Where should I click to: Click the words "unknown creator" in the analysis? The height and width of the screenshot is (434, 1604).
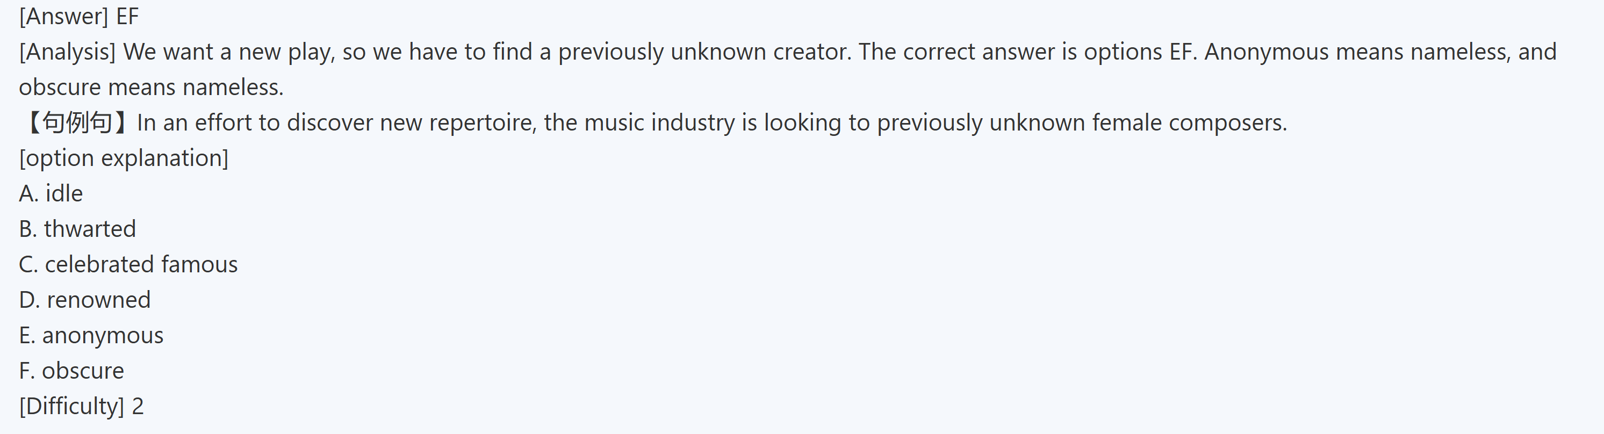pos(760,52)
